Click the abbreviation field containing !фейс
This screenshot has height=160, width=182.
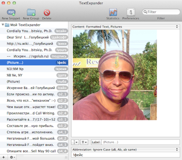click(x=126, y=155)
